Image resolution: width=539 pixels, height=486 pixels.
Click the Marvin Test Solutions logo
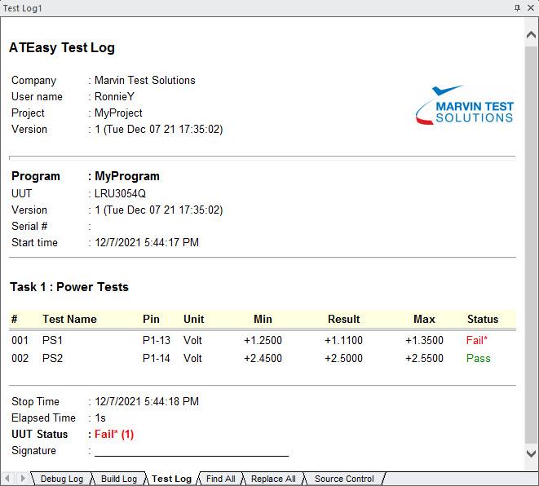point(464,105)
